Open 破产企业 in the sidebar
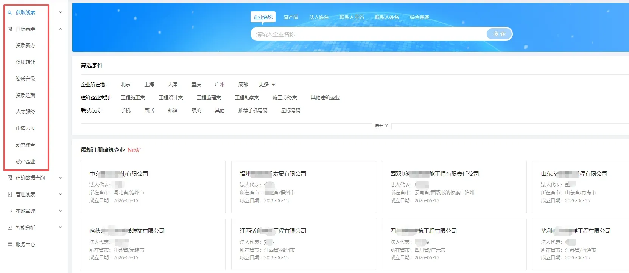 [x=25, y=161]
